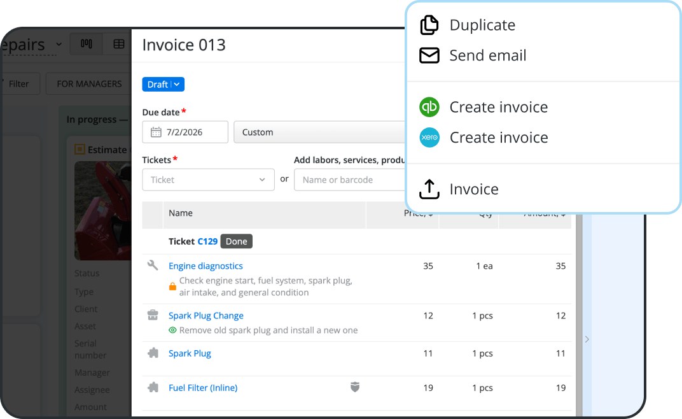Click the QuickBooks logo icon
682x419 pixels.
pyautogui.click(x=429, y=107)
